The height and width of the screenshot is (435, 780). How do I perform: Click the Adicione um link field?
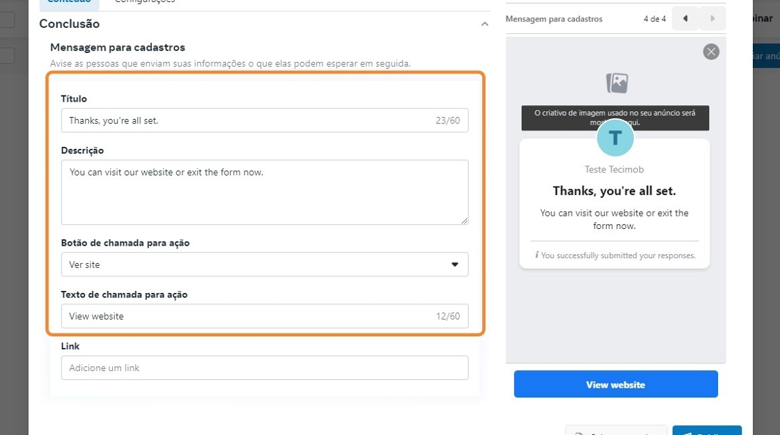click(265, 367)
